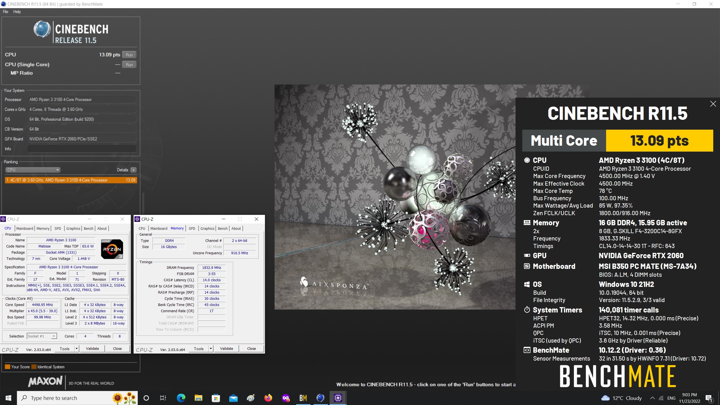The height and width of the screenshot is (405, 720).
Task: Open Microsoft Store taskbar icon
Action: point(216,398)
